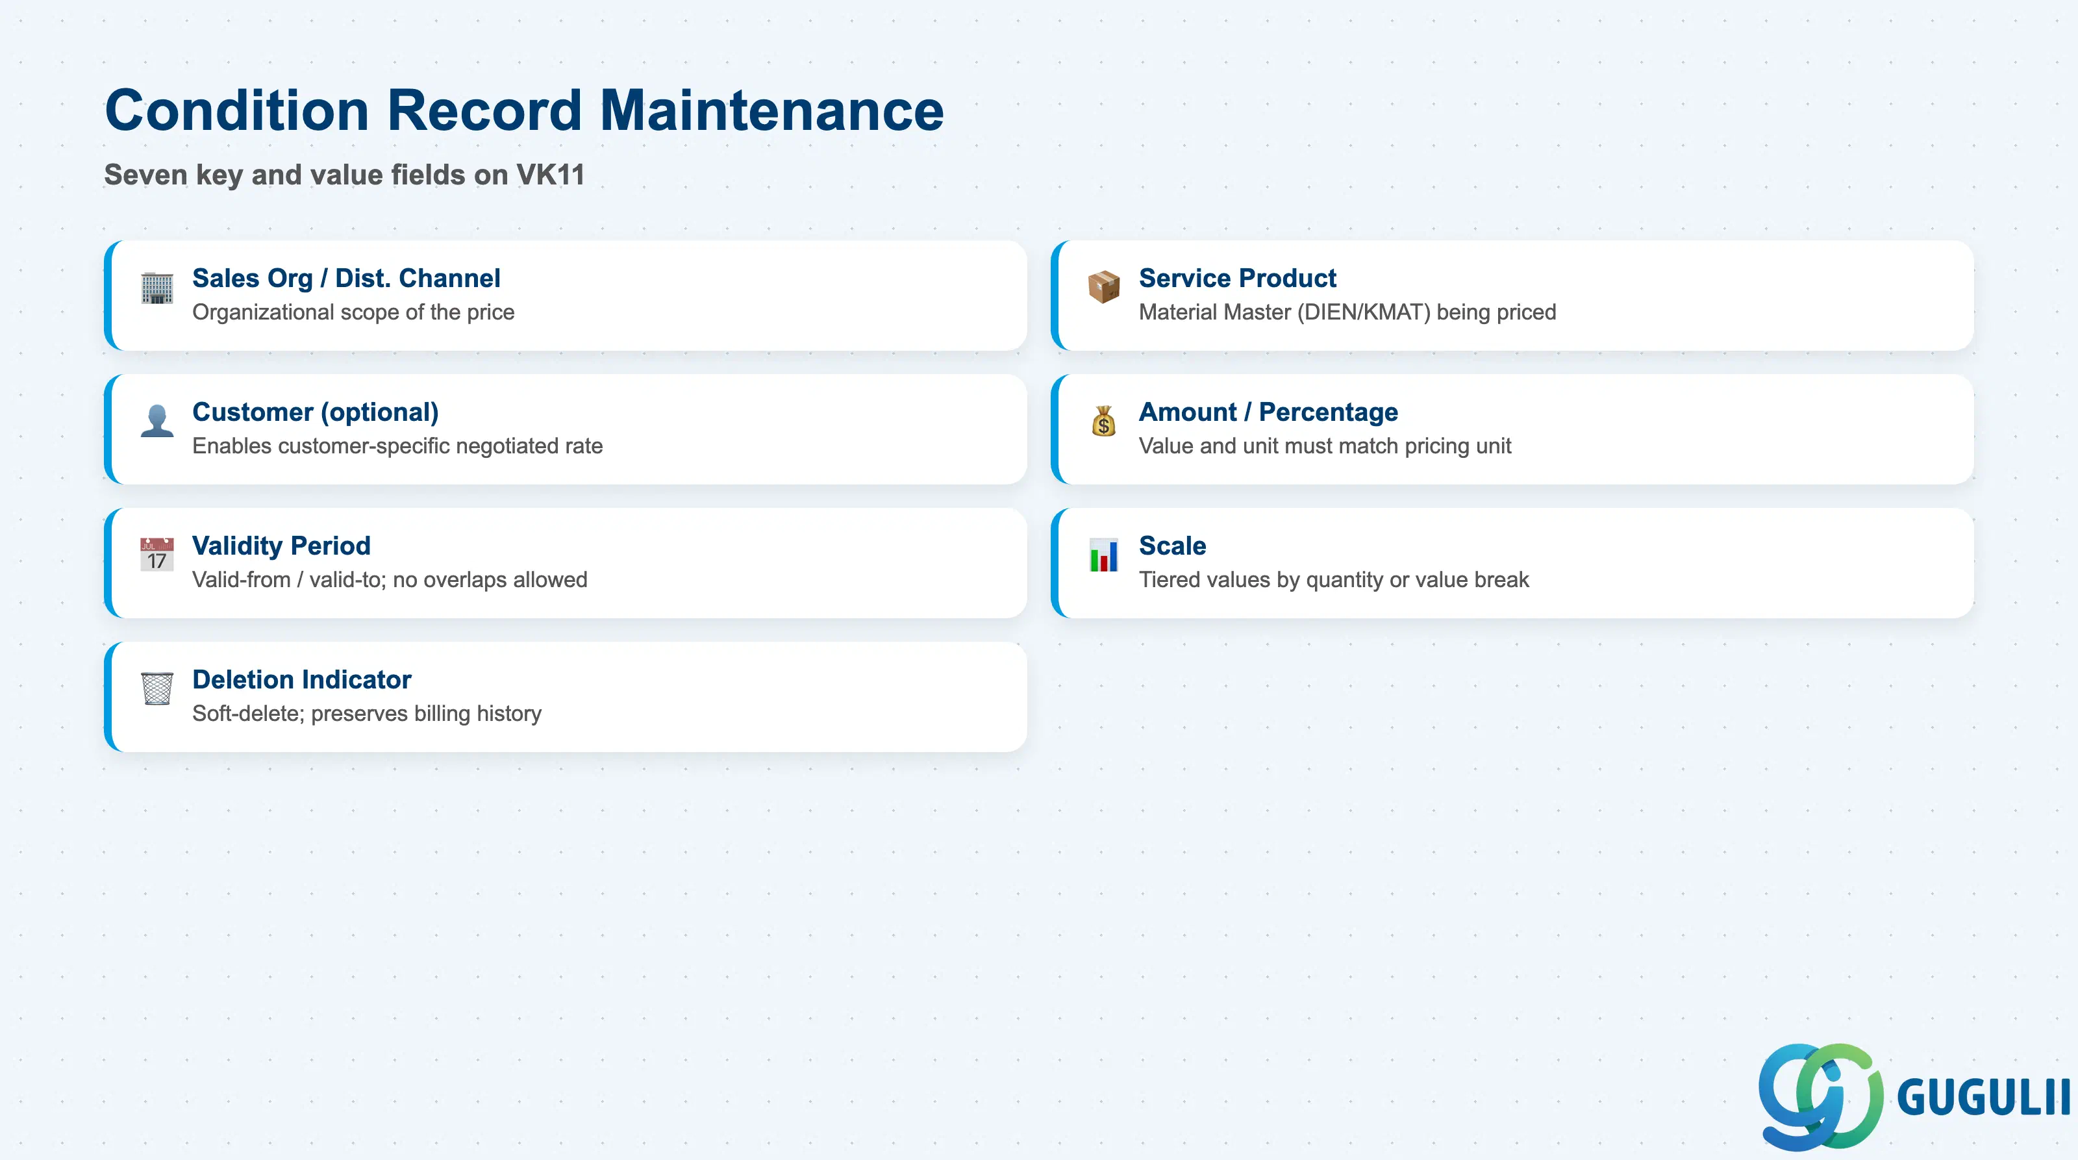Click the GUGULII brand text
The image size is (2078, 1160).
click(x=1984, y=1098)
